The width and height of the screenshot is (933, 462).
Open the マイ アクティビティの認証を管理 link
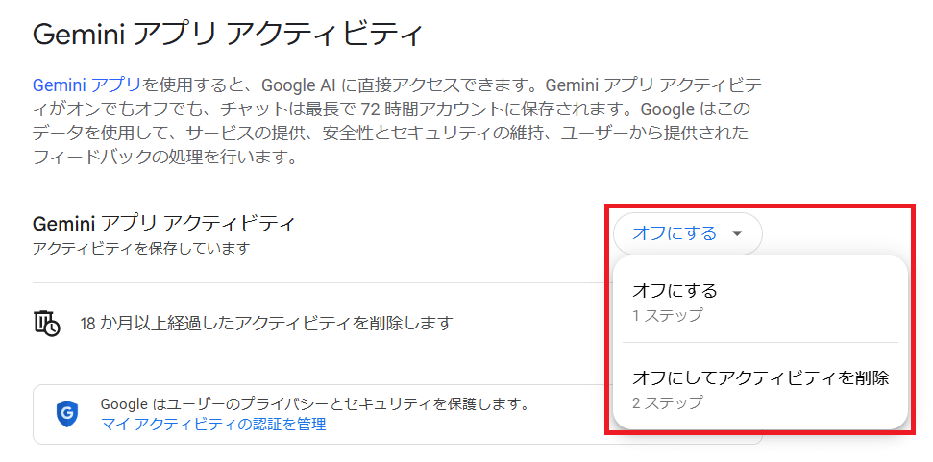[x=213, y=424]
